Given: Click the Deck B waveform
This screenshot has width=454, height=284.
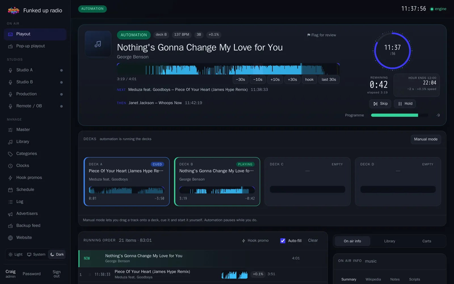Looking at the screenshot, I should tap(217, 190).
